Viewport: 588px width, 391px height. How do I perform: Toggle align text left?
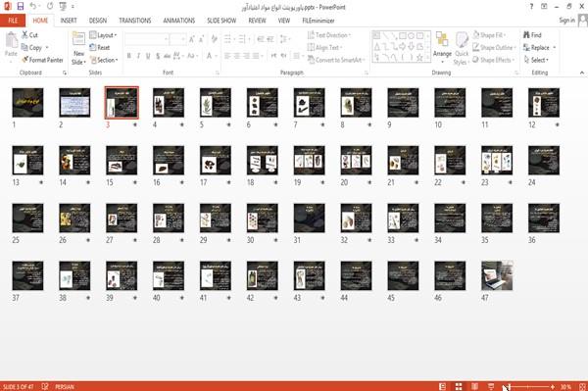pos(227,56)
